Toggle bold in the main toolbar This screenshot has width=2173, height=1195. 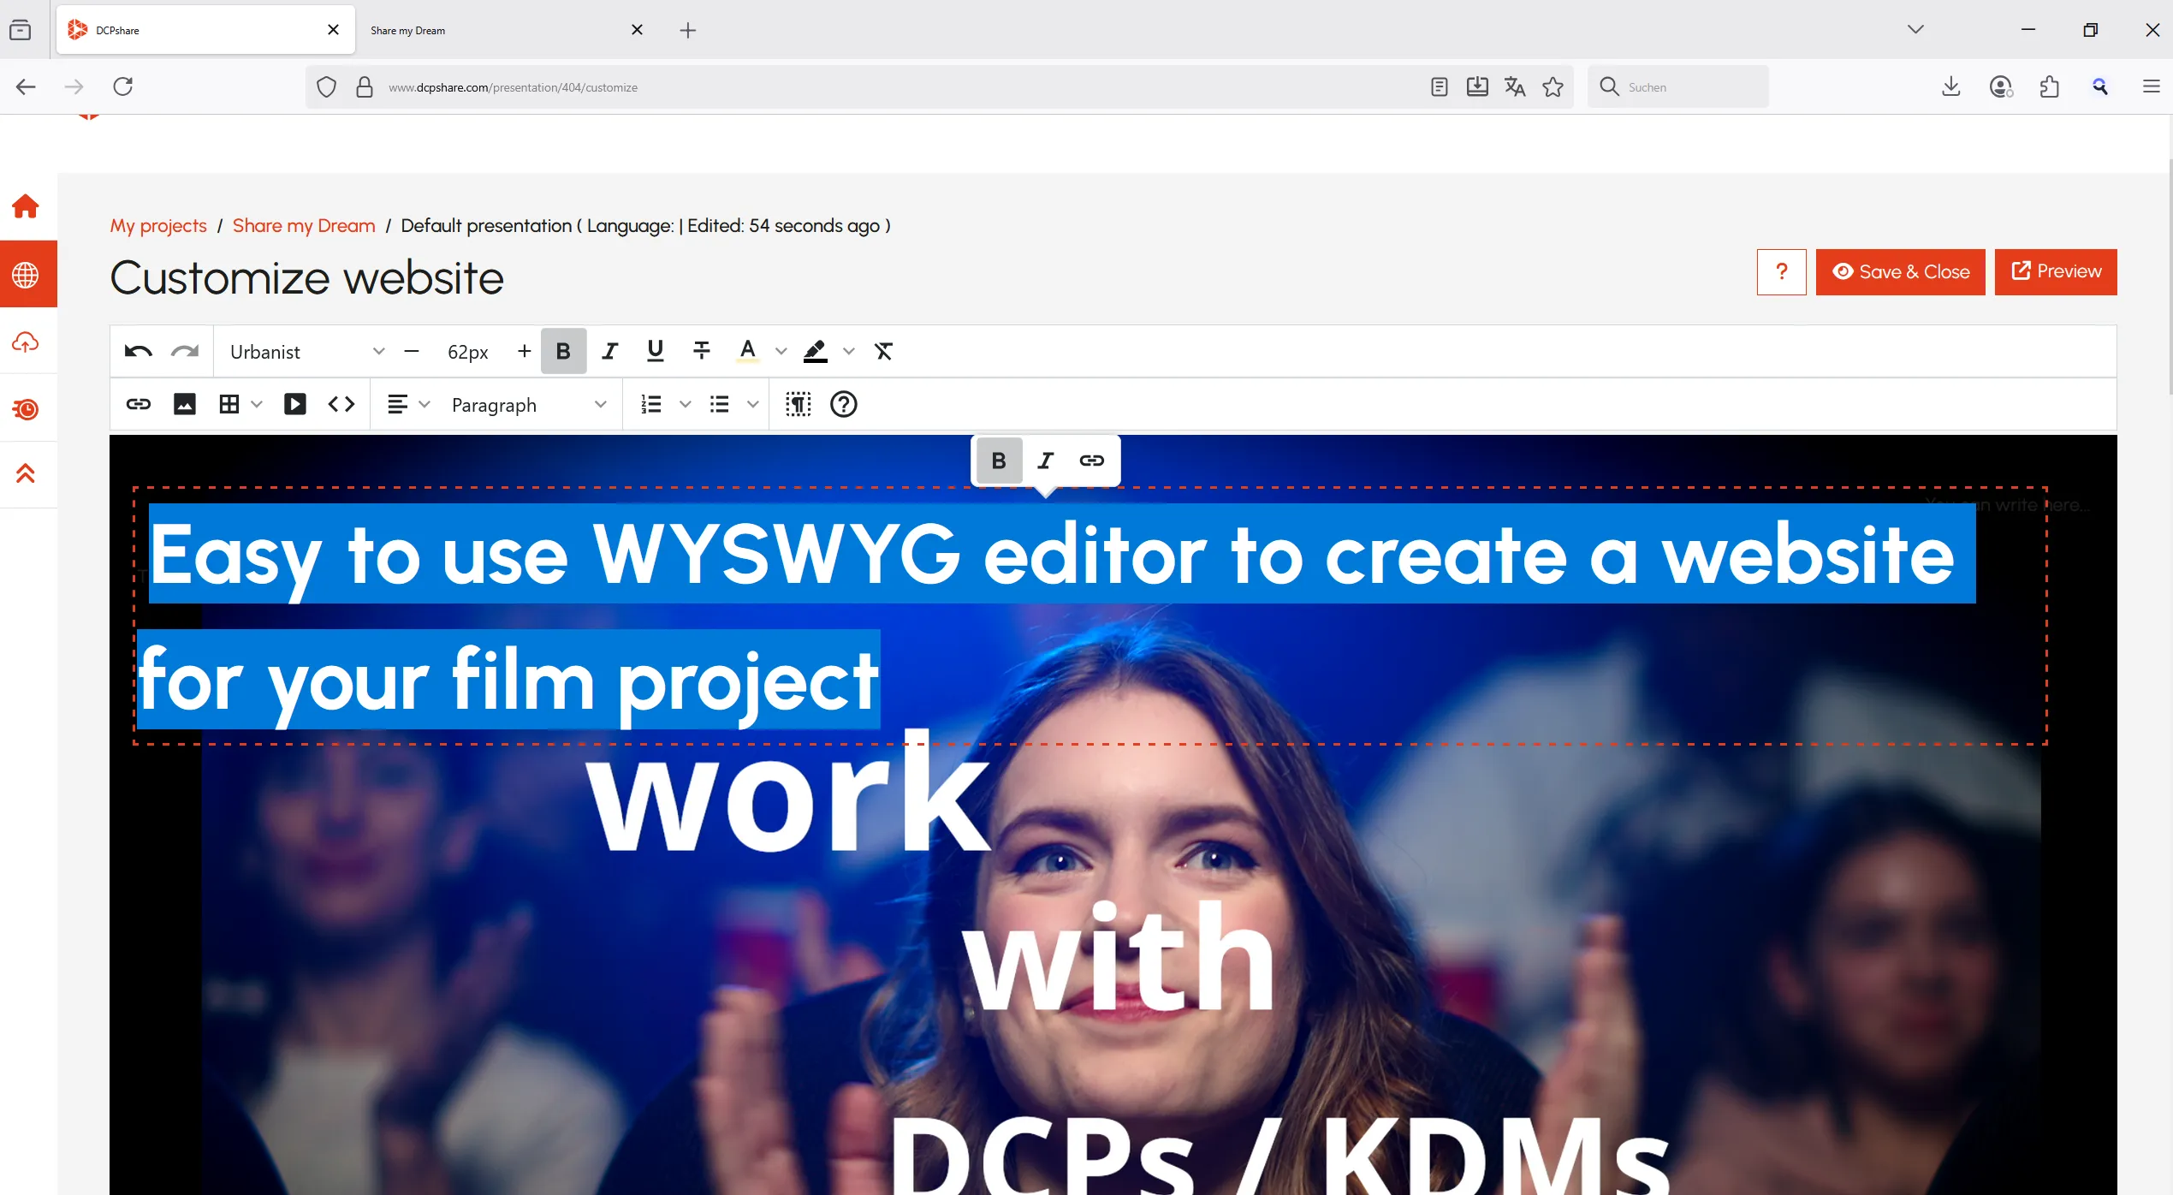coord(563,351)
